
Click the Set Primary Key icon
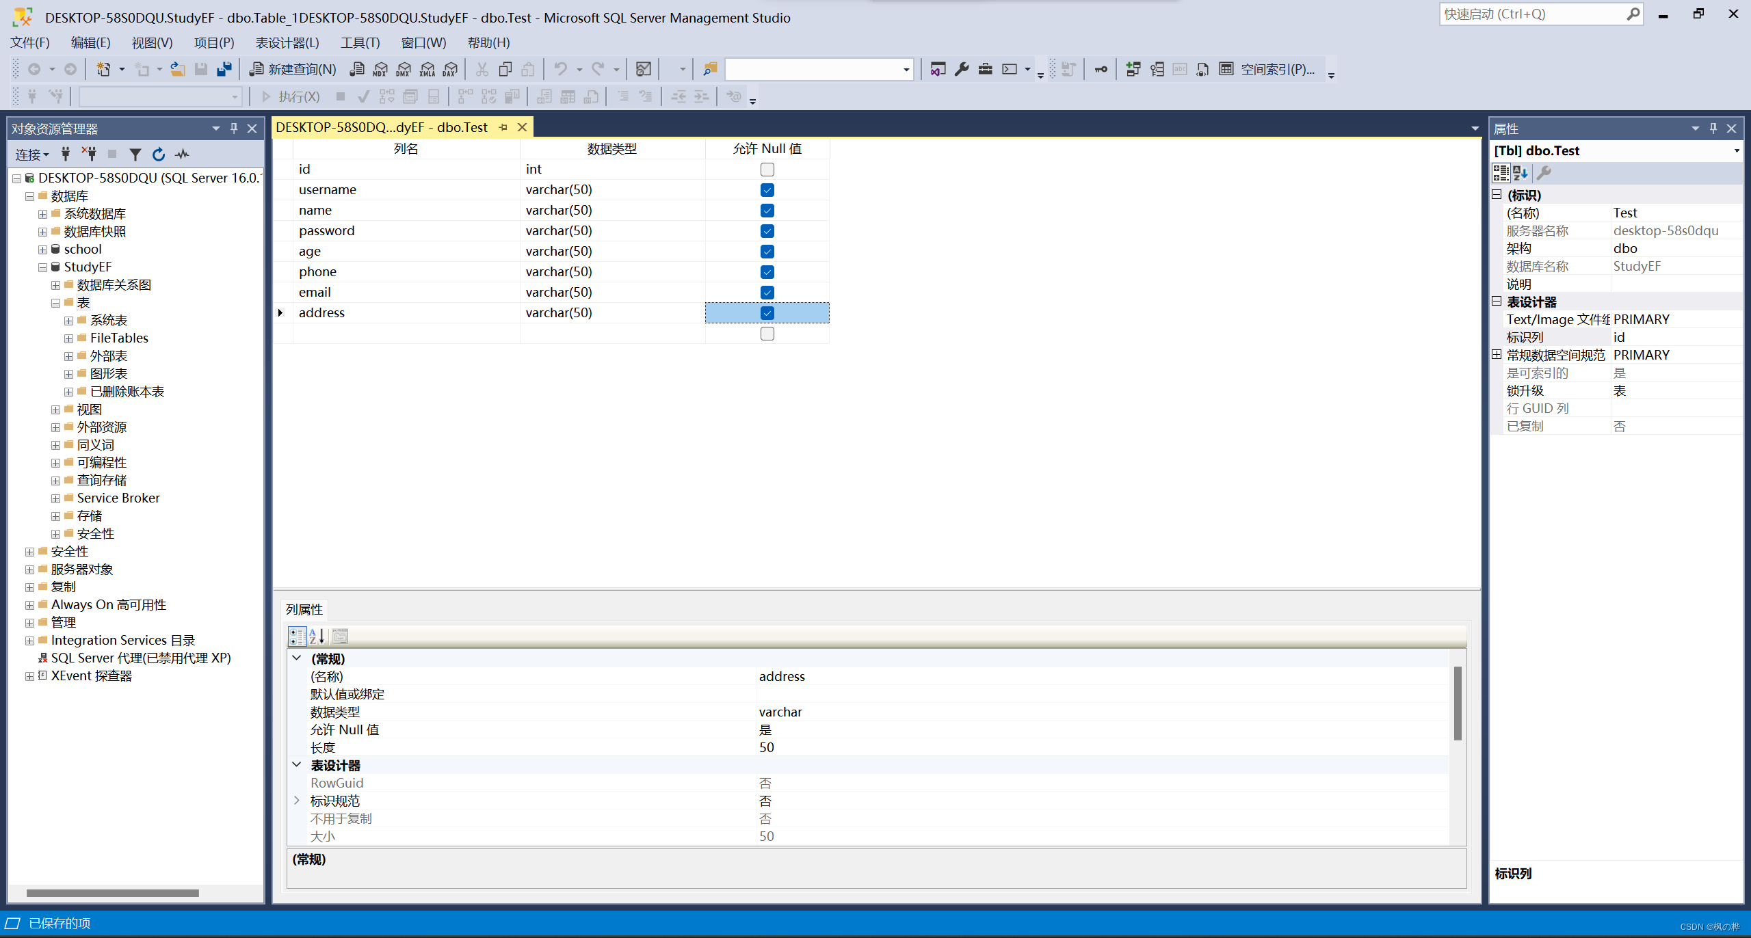tap(1101, 69)
